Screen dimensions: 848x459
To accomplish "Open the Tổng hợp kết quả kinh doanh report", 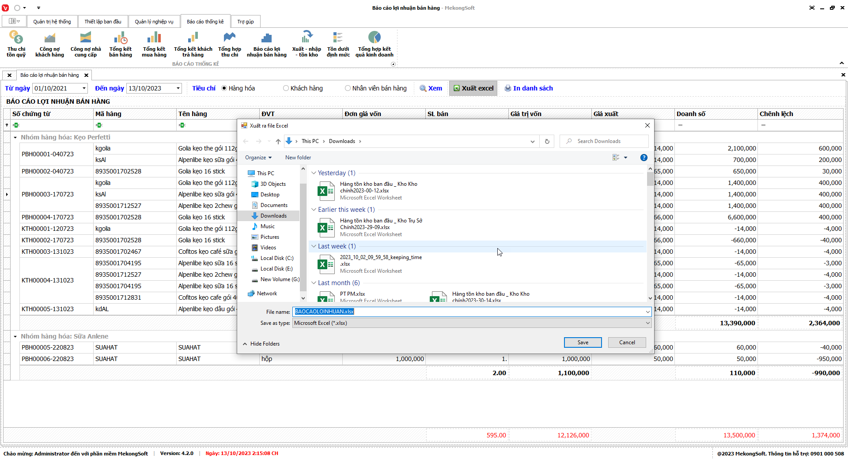I will point(374,44).
